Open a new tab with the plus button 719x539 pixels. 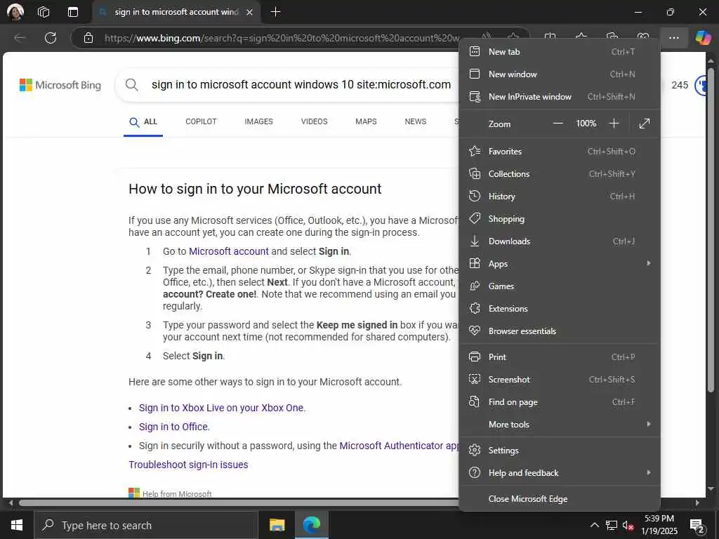pos(275,12)
